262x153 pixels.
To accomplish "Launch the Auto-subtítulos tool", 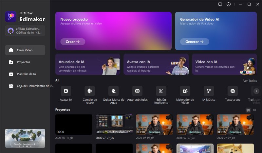I will [x=137, y=91].
